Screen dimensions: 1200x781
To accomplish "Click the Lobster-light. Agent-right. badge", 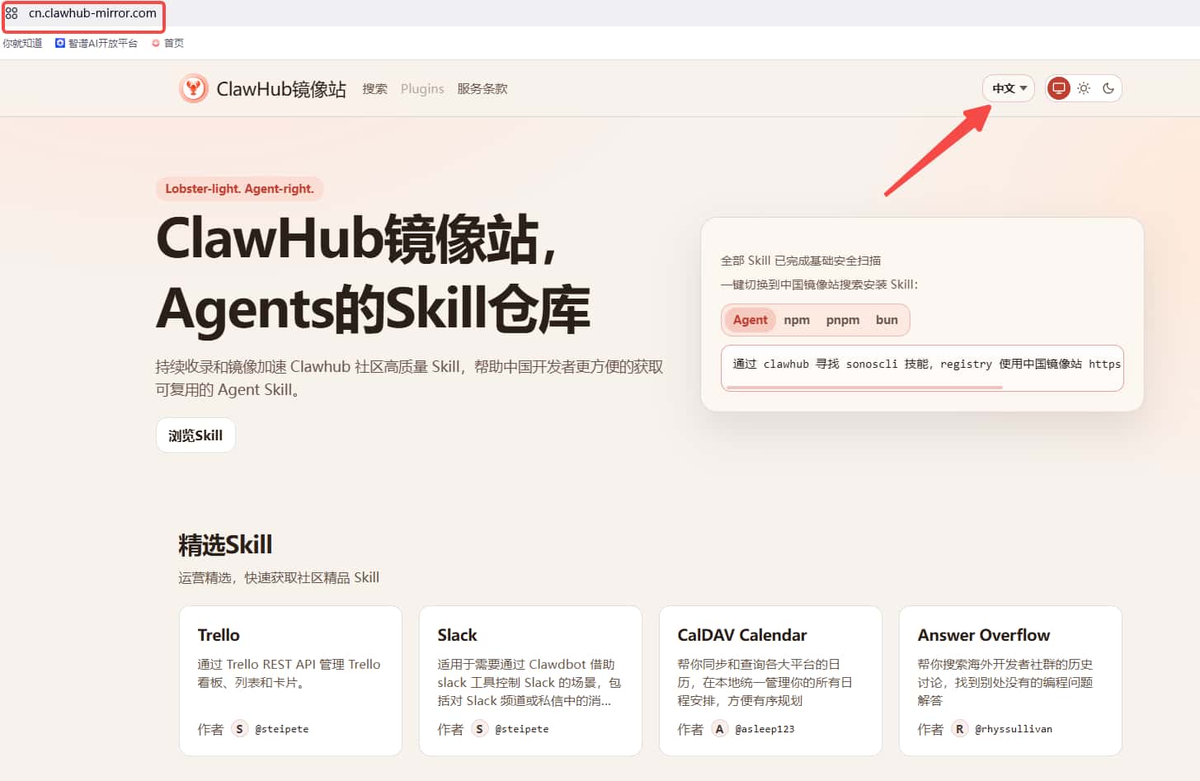I will [x=240, y=189].
